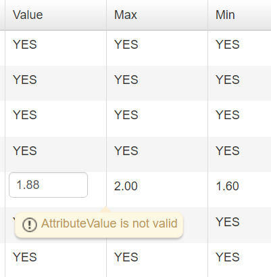
Task: Pick the third row's Value YES cell
Action: pos(55,119)
